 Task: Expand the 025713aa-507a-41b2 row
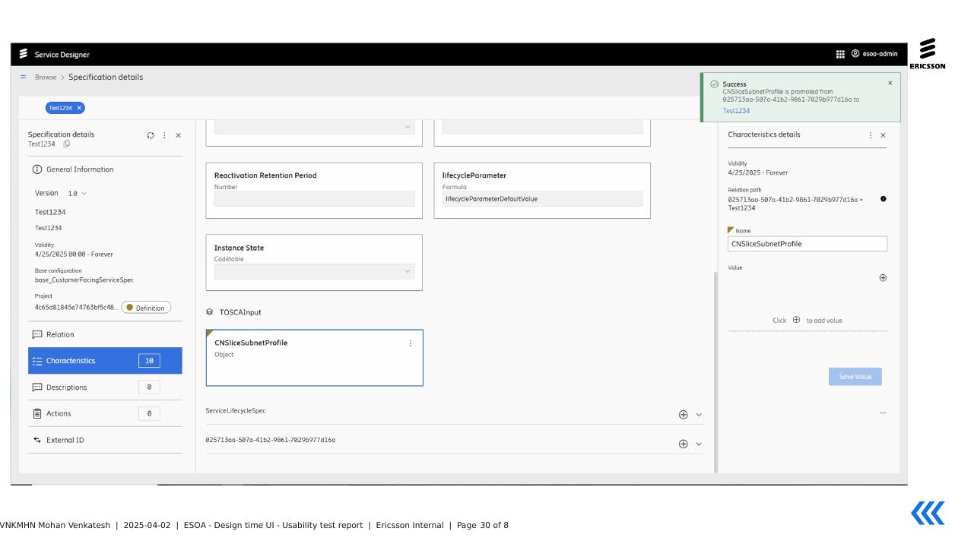click(x=699, y=444)
